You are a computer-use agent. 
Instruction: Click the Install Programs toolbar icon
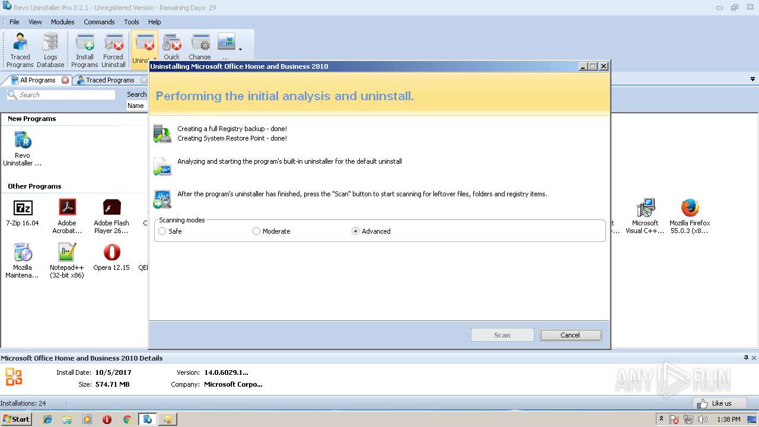[85, 50]
